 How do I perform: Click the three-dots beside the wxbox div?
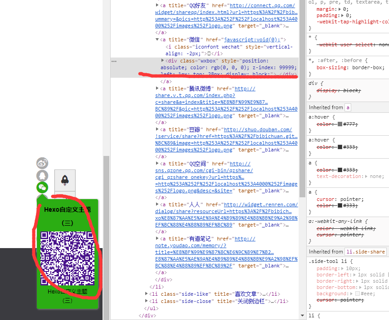pyautogui.click(x=114, y=61)
